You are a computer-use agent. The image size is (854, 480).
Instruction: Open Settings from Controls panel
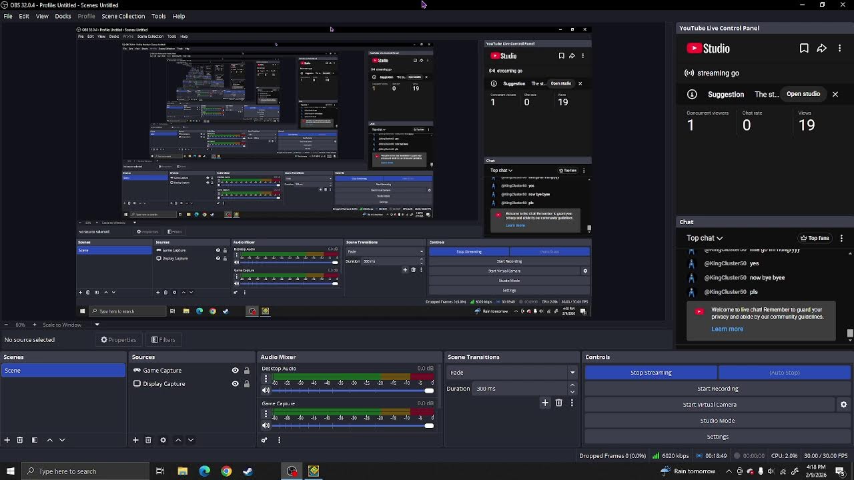click(718, 437)
